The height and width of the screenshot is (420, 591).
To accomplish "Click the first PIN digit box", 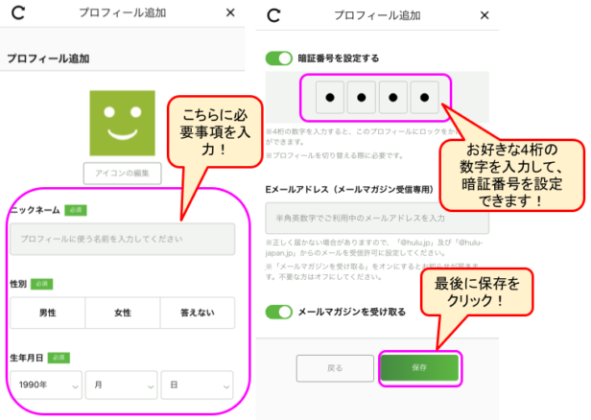I will pyautogui.click(x=329, y=98).
